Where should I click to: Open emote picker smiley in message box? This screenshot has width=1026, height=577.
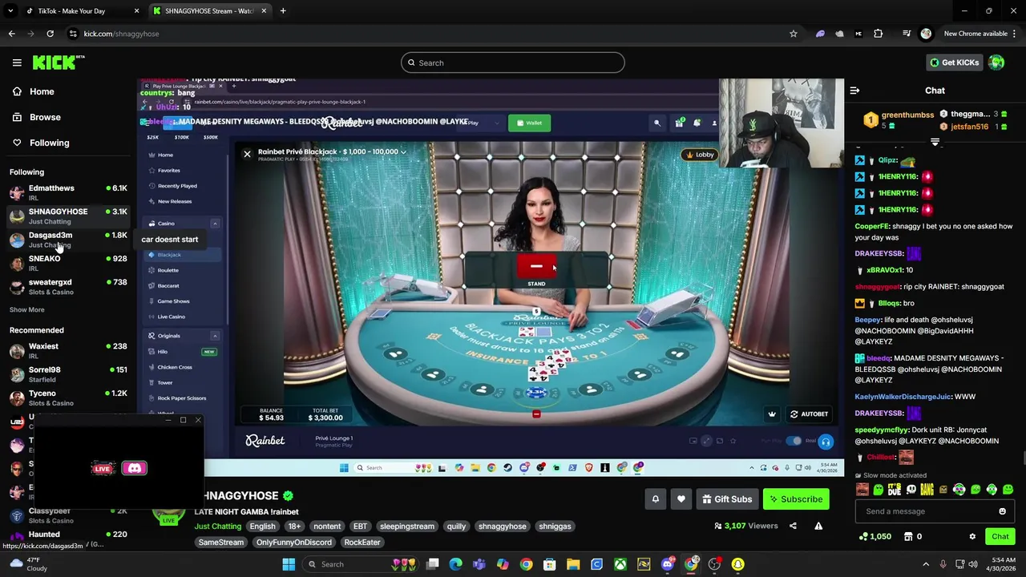(1002, 511)
